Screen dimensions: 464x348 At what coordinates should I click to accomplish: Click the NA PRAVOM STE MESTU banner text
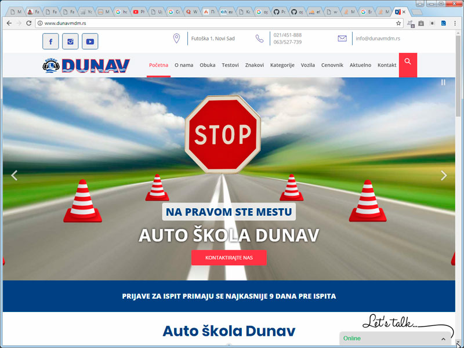(x=229, y=212)
